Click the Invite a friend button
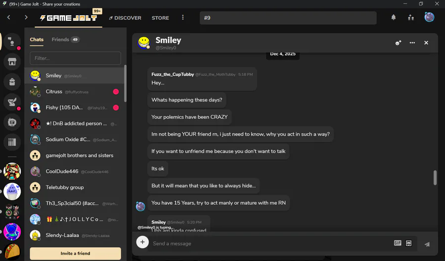 75,254
